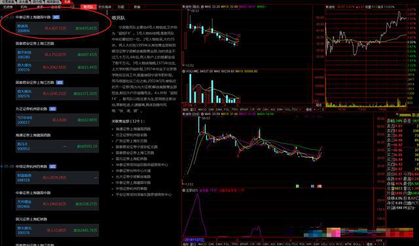Select BRAR in the upper indicator bar
Viewport: 419px width, 246px height.
coord(244,109)
